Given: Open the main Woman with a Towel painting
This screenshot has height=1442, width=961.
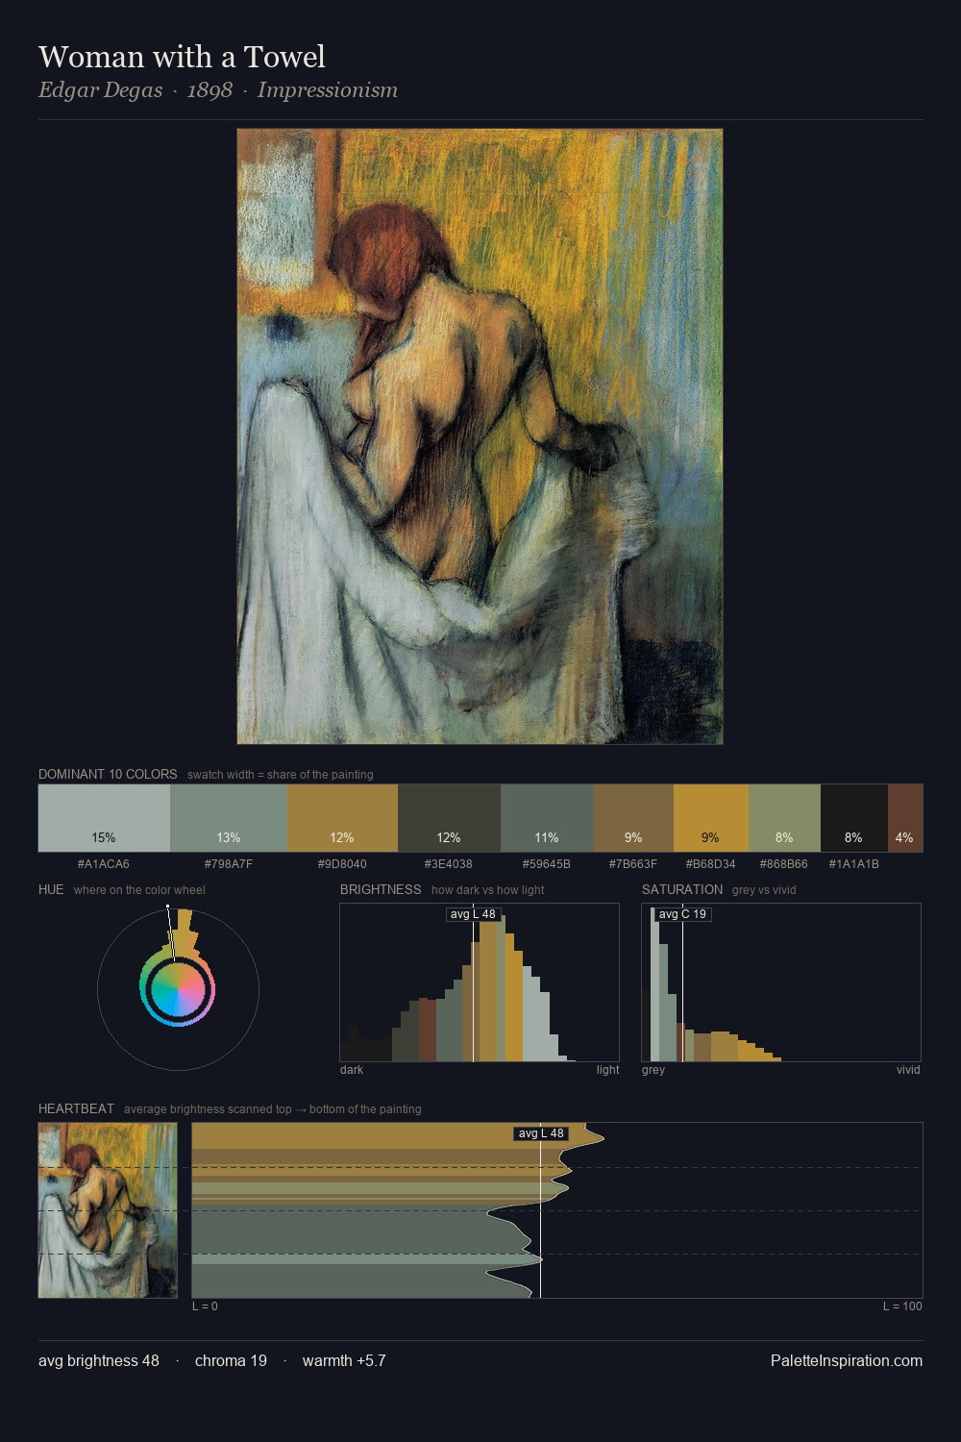Looking at the screenshot, I should tap(480, 436).
